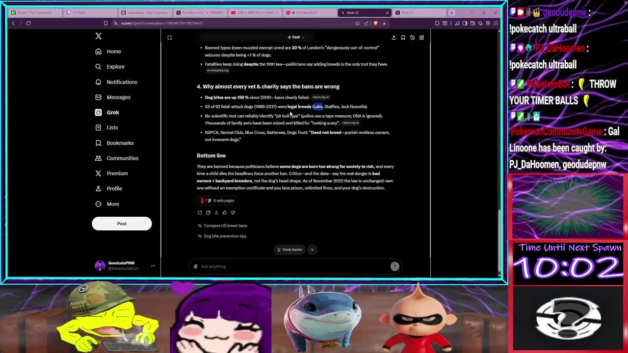Toggle Grok fullscreen expand icon
Viewport: 628px width, 353px height.
pos(169,37)
